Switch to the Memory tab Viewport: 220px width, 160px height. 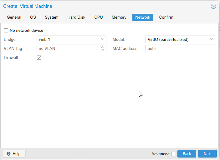[119, 17]
